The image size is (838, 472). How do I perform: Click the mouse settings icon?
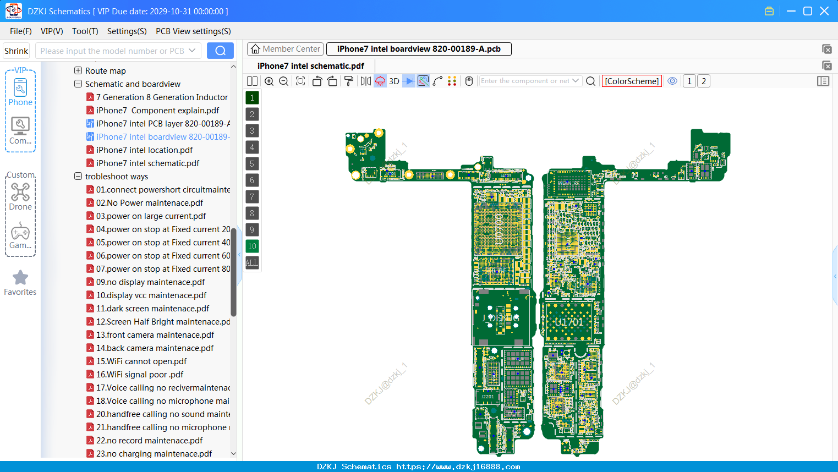469,81
